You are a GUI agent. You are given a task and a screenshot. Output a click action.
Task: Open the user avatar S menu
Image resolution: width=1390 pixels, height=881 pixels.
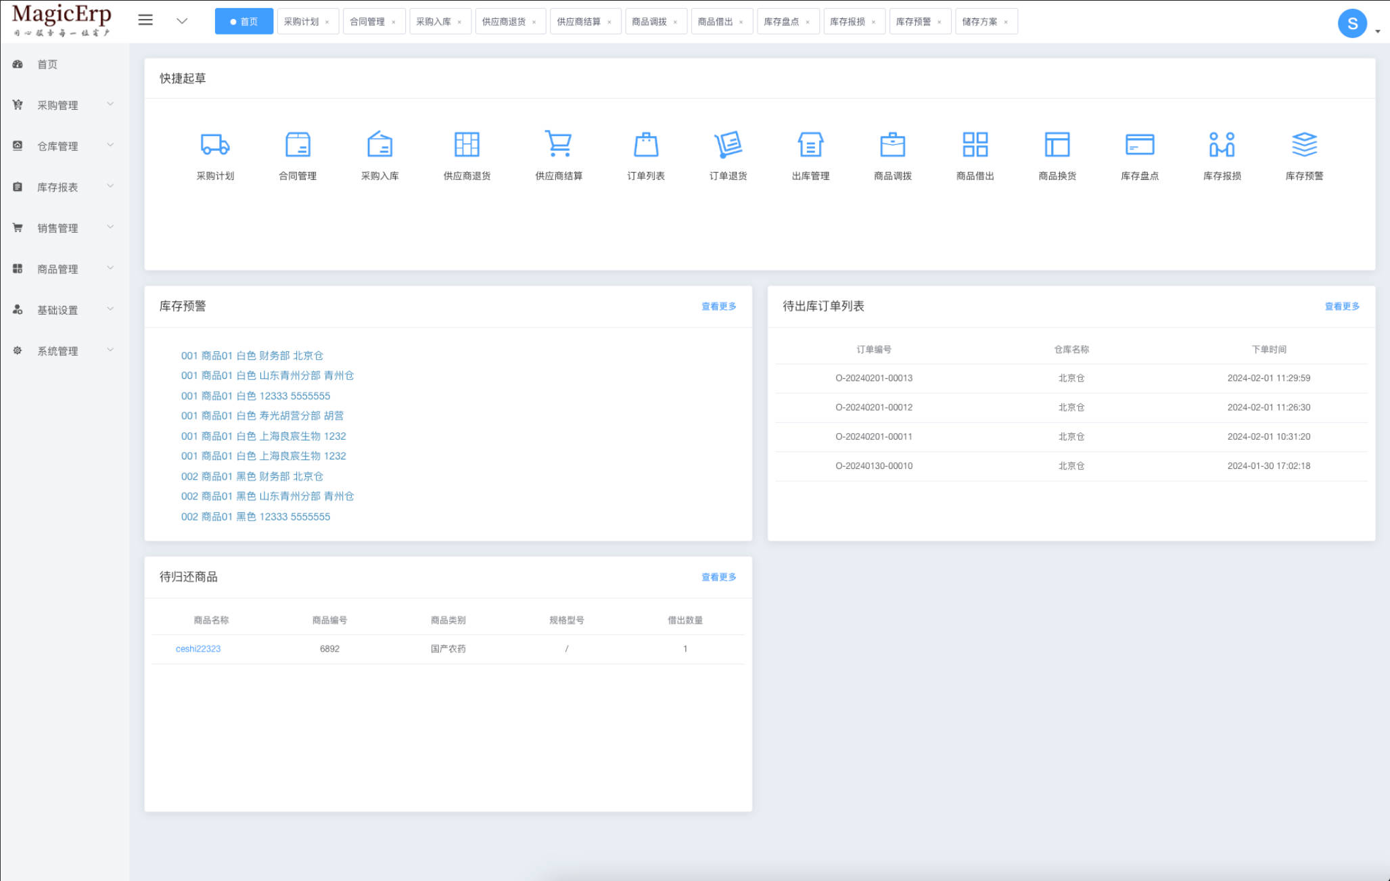tap(1352, 24)
